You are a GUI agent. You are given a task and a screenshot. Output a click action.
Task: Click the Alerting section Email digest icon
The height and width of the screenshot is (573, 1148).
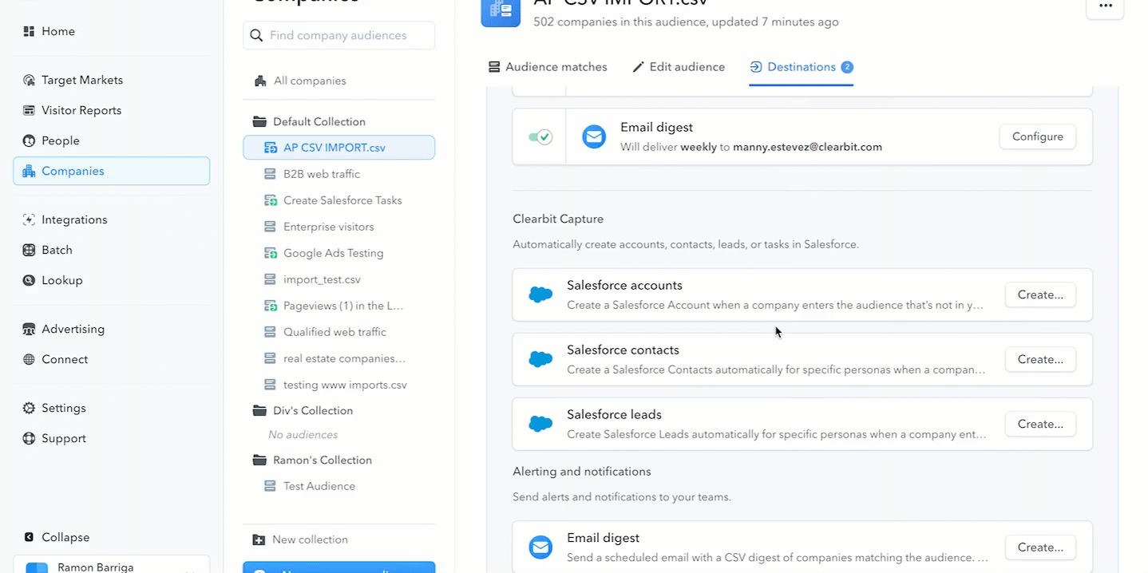coord(540,547)
